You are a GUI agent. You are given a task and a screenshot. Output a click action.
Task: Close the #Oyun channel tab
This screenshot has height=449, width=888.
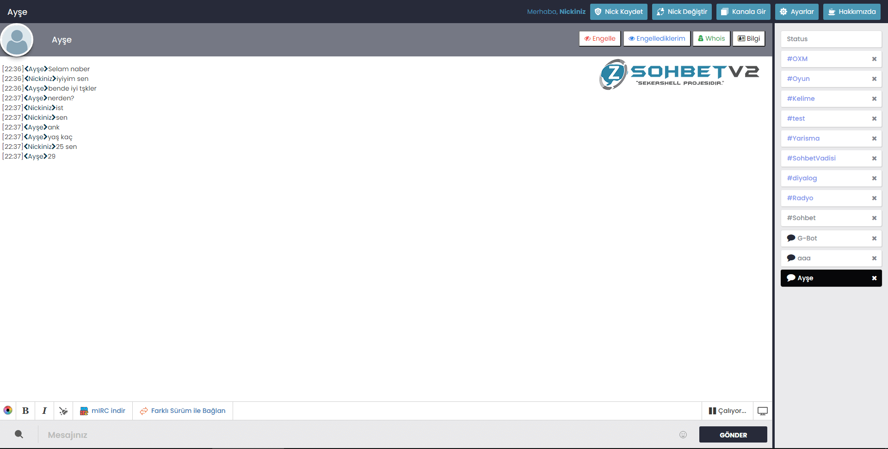coord(874,79)
